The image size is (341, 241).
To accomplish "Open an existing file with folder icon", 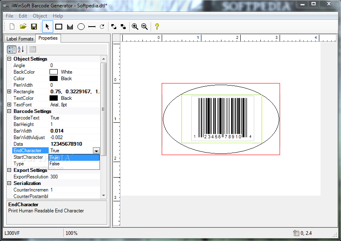I will point(23,27).
